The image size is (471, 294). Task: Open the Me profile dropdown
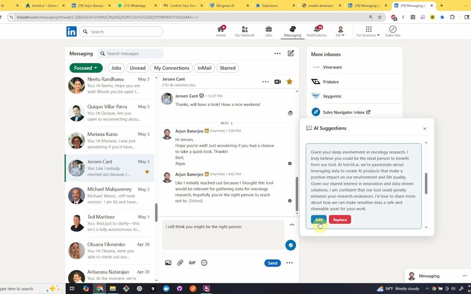tap(340, 31)
